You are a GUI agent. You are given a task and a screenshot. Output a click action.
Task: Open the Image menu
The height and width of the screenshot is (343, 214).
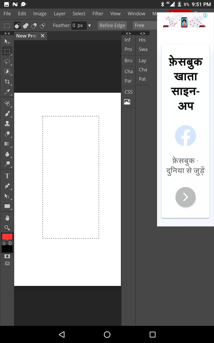point(40,14)
